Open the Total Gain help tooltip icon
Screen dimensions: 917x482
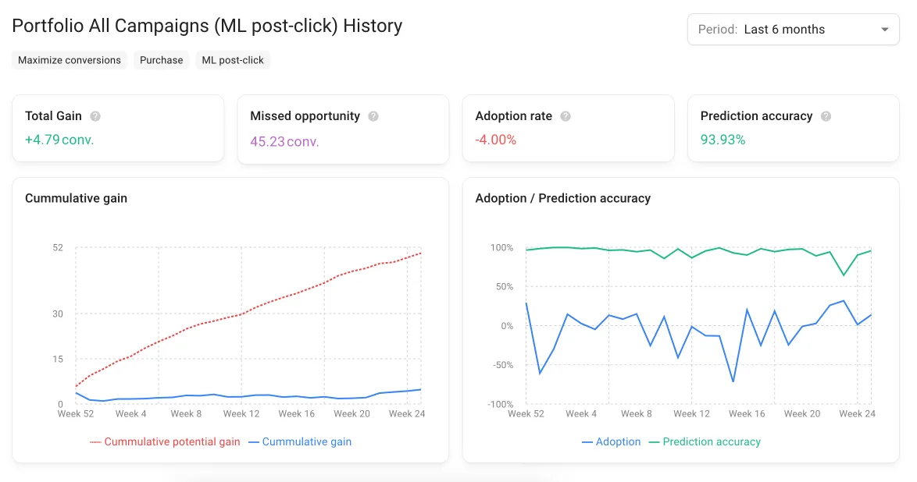[95, 115]
